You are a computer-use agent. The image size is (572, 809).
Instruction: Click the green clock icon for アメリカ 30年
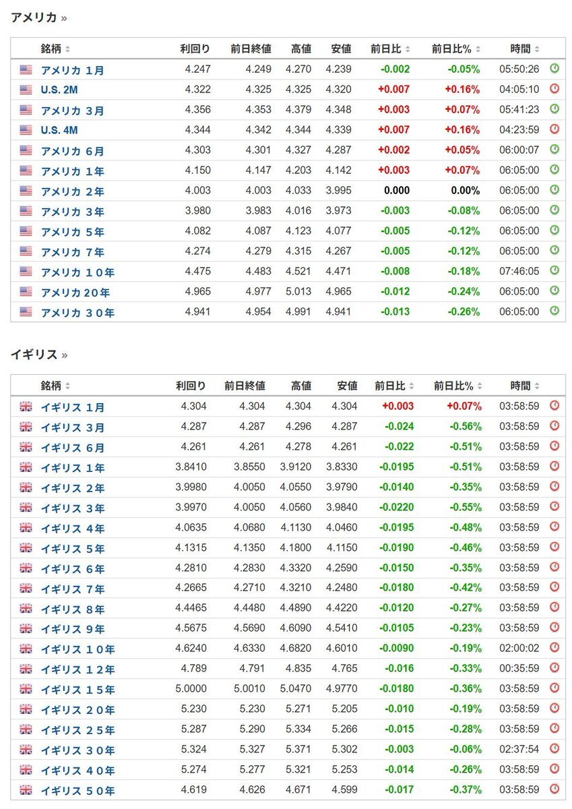click(x=554, y=311)
